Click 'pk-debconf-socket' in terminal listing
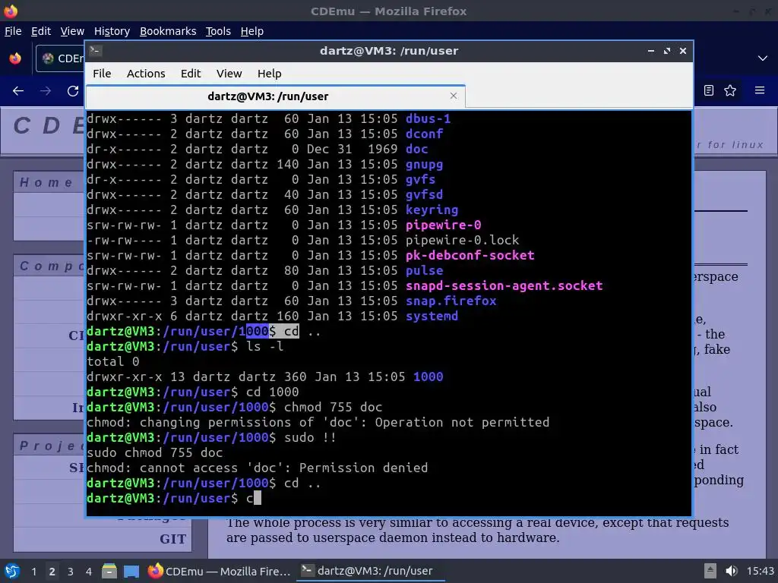 pyautogui.click(x=470, y=255)
